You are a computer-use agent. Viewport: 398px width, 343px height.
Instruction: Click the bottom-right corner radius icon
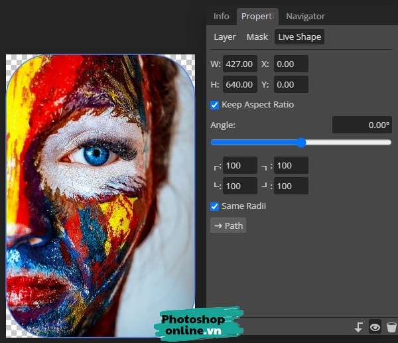265,186
